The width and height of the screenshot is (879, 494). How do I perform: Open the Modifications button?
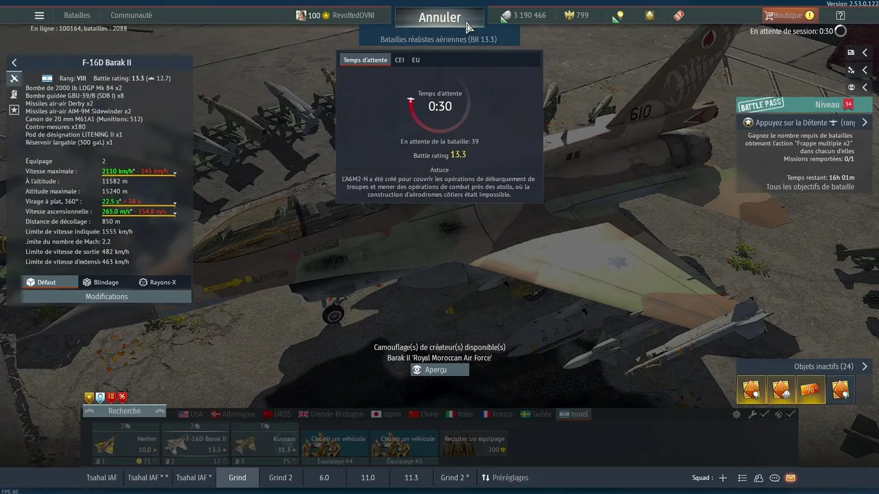(106, 296)
